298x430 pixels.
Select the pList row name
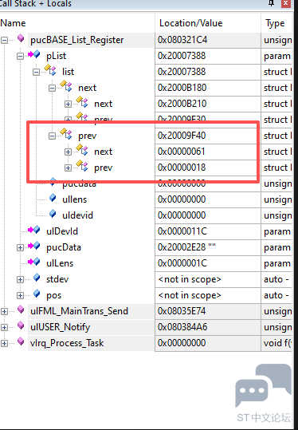(57, 56)
